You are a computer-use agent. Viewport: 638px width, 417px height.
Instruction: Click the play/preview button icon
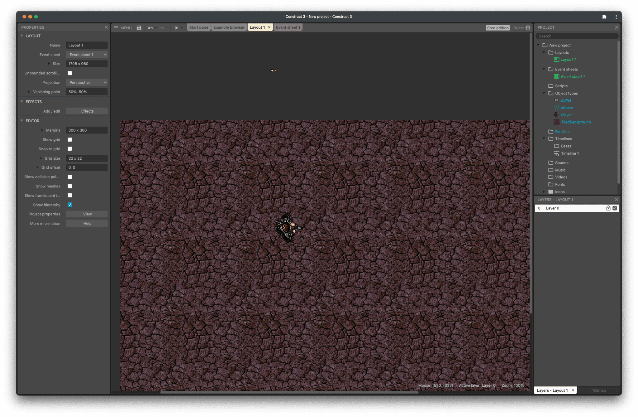point(176,27)
